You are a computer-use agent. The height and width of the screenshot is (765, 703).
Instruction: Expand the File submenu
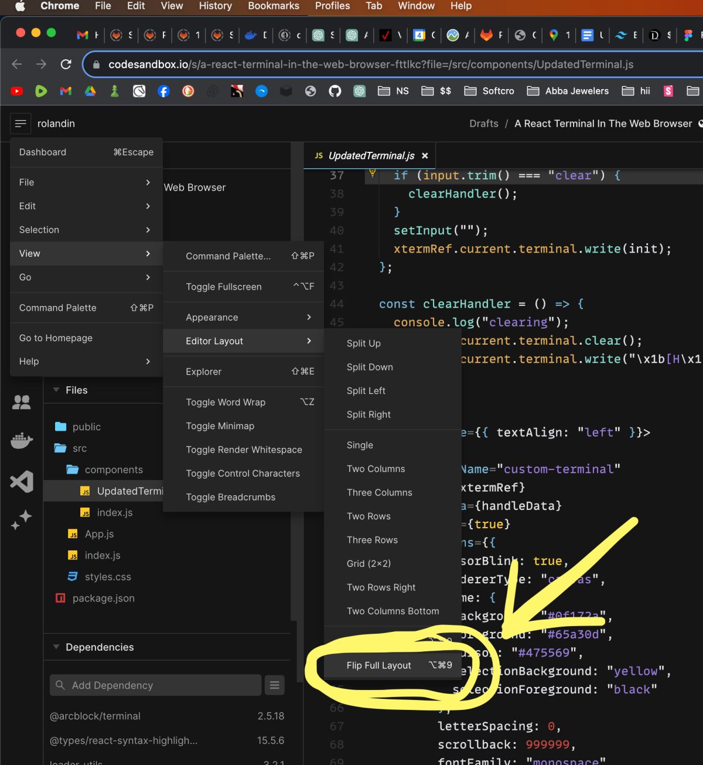86,182
